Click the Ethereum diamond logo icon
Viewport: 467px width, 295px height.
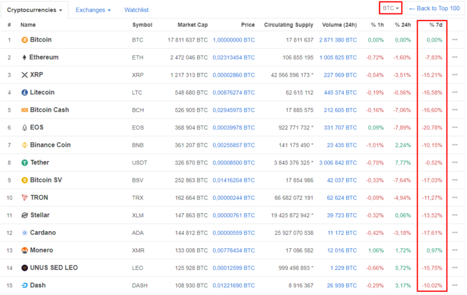coord(24,57)
